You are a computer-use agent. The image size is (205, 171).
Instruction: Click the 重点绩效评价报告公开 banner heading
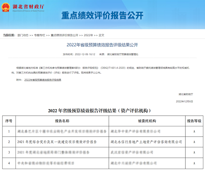point(102,16)
